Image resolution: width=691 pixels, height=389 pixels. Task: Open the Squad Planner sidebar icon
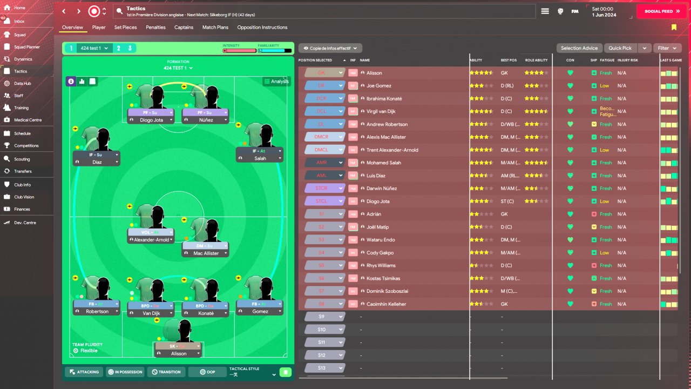7,47
